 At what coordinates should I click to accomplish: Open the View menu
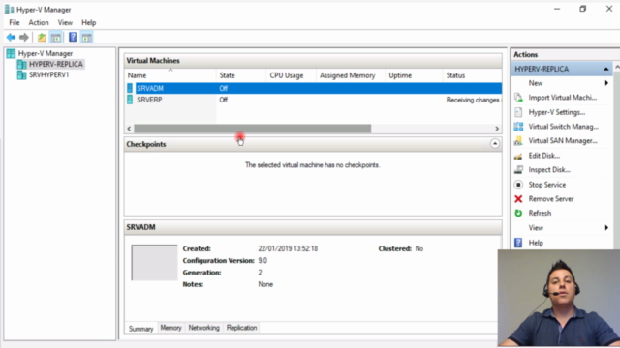point(65,23)
